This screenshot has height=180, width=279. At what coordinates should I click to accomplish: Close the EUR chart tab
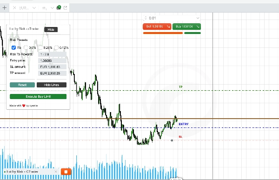14,8
